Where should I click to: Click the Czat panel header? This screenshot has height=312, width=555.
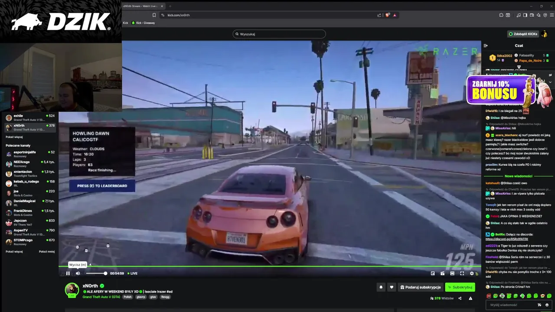[x=519, y=45]
